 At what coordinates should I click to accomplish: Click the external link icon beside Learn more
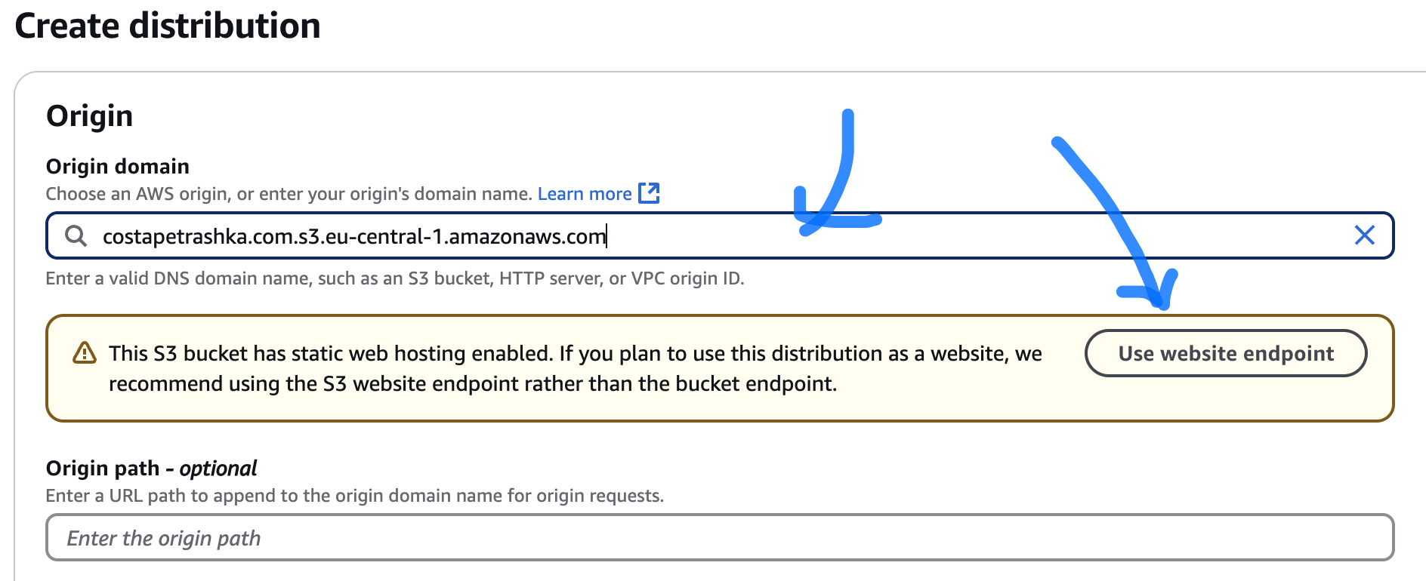point(649,193)
